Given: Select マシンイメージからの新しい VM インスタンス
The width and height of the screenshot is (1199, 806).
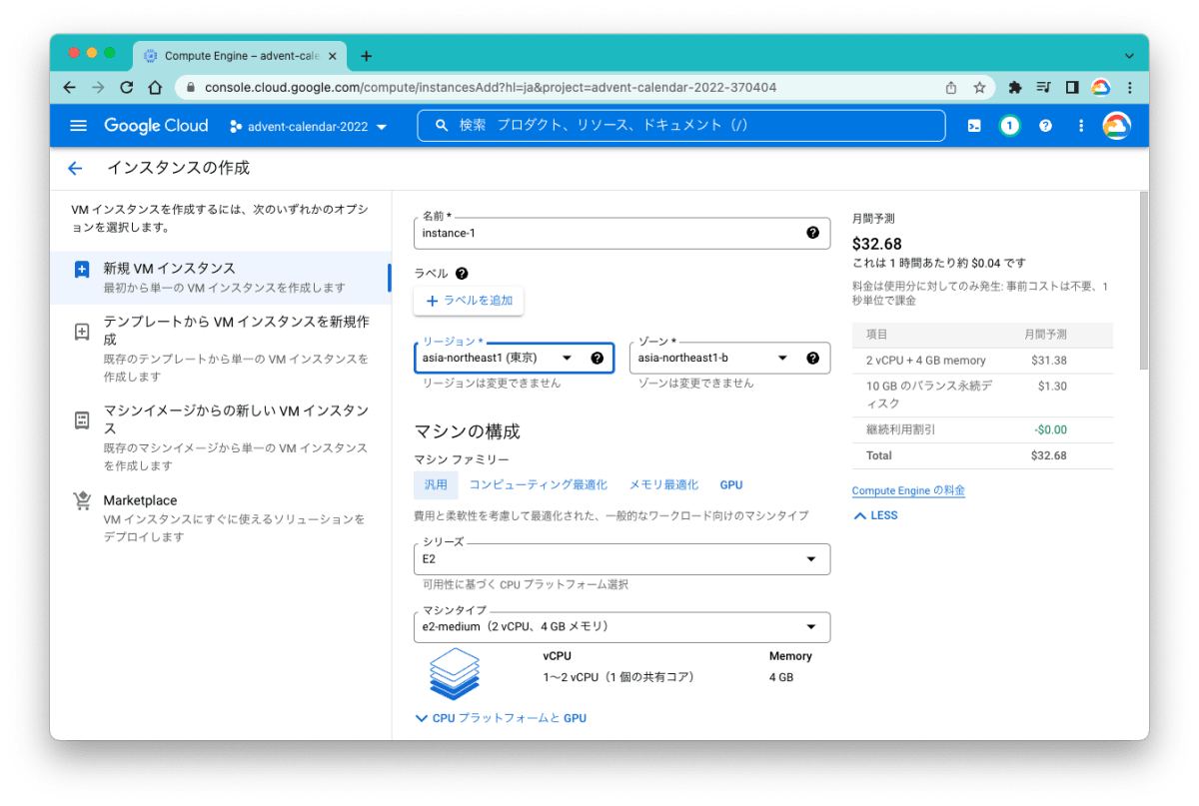Looking at the screenshot, I should (220, 437).
